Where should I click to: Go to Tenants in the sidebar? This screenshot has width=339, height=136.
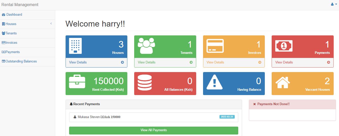tap(27, 33)
